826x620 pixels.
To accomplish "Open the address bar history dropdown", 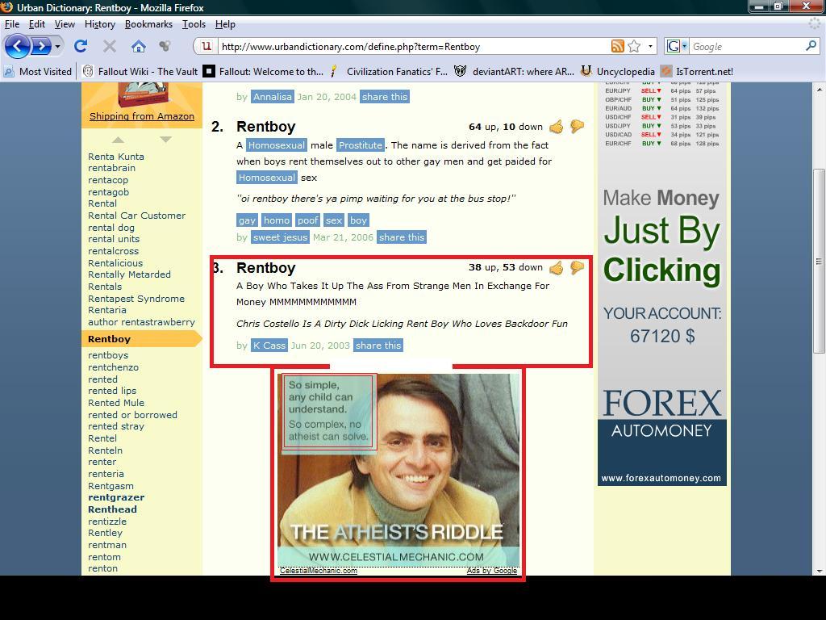I will (650, 46).
